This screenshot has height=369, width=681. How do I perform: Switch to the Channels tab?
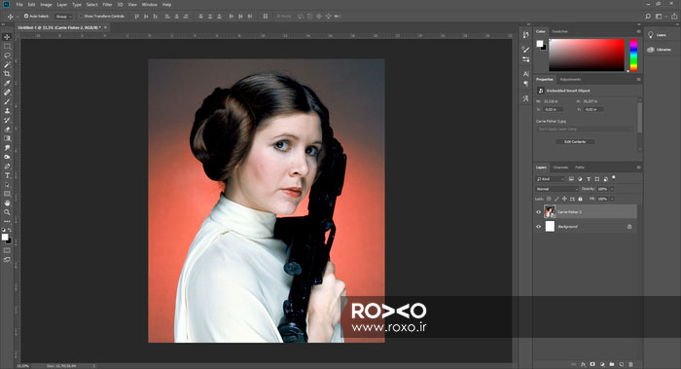pyautogui.click(x=560, y=167)
